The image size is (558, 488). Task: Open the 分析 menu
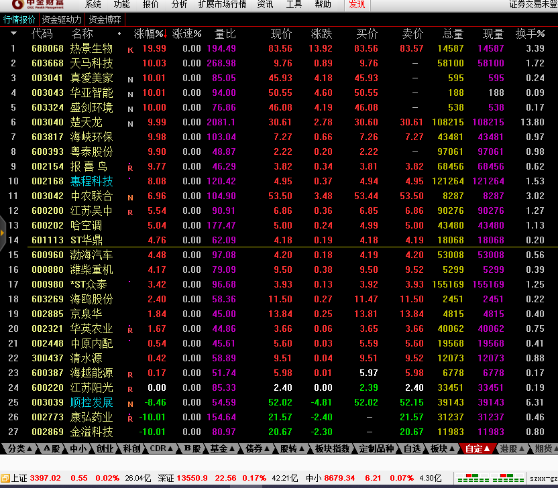click(179, 4)
